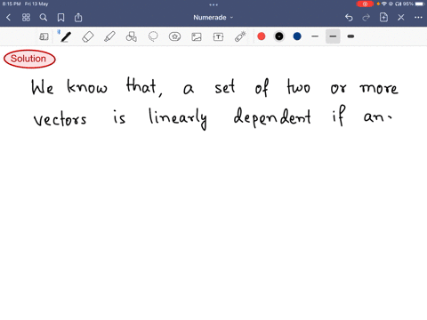Viewport: 427px width, 320px height.
Task: Select the thickest stroke width
Action: pos(350,36)
